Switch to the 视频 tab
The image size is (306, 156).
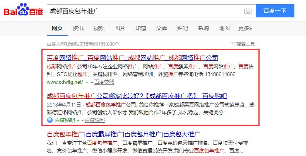[x=99, y=29]
